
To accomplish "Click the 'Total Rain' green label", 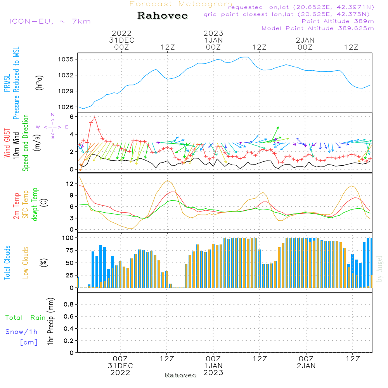I will 26,318.
